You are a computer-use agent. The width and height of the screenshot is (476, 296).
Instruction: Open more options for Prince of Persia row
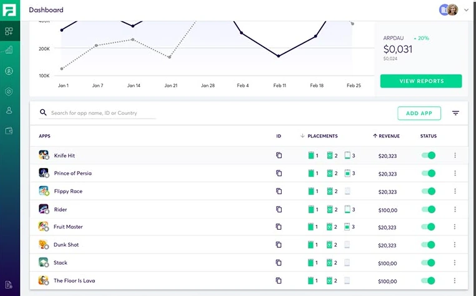pyautogui.click(x=455, y=173)
